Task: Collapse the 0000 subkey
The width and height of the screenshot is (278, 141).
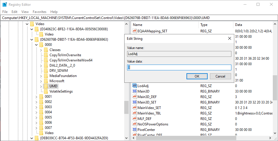Action: 36,45
